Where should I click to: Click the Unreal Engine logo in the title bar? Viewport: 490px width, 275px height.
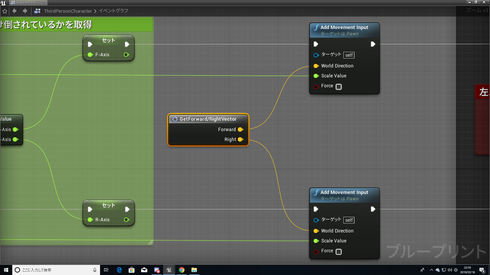coord(3,2)
